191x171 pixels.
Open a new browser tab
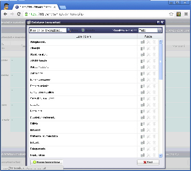pyautogui.click(x=62, y=7)
